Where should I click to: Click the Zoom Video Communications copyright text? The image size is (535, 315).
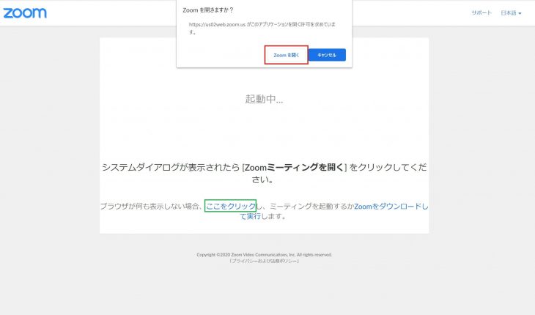(264, 254)
